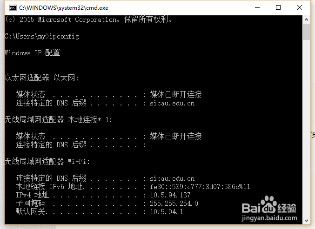This screenshot has height=229, width=315.
Task: Click the ipconfig command text
Action: (x=64, y=37)
